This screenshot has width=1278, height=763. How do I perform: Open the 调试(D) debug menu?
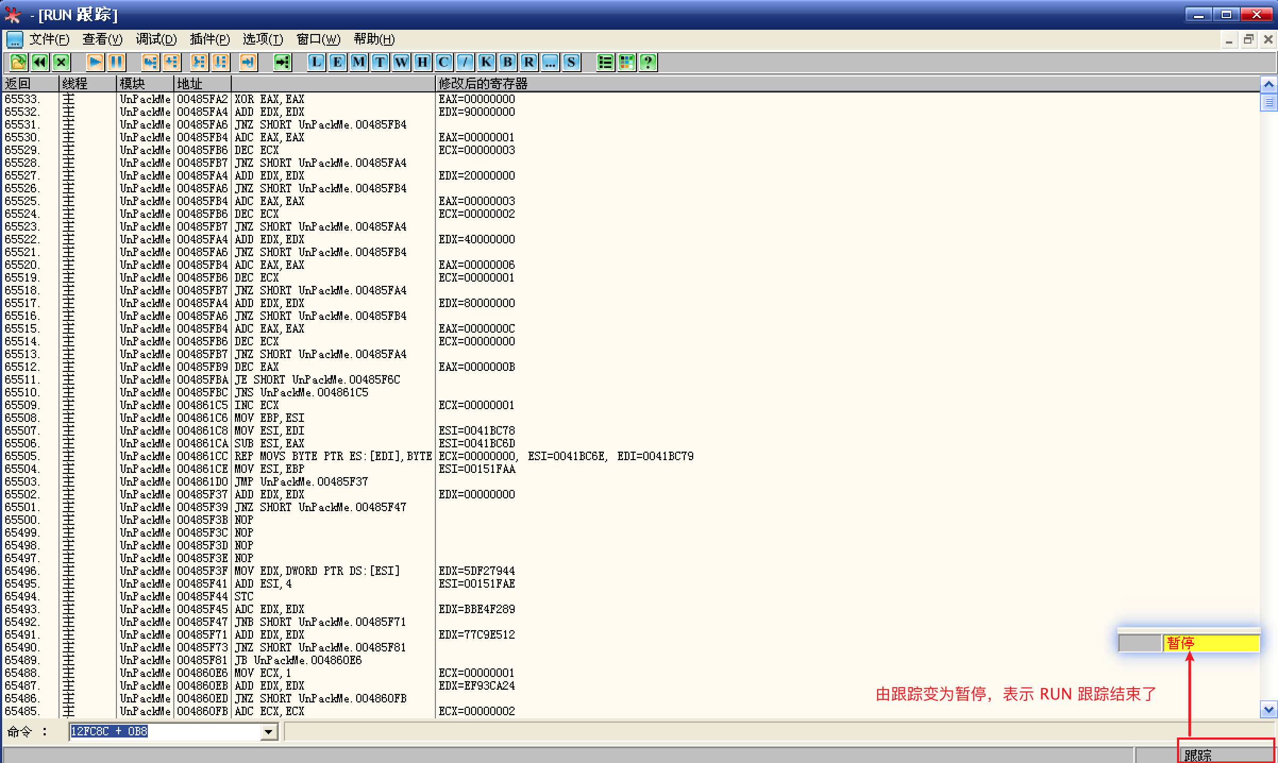(x=156, y=39)
